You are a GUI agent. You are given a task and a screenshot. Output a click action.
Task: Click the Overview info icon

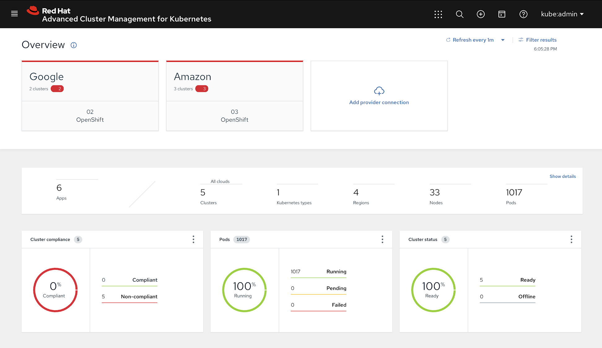click(x=74, y=45)
